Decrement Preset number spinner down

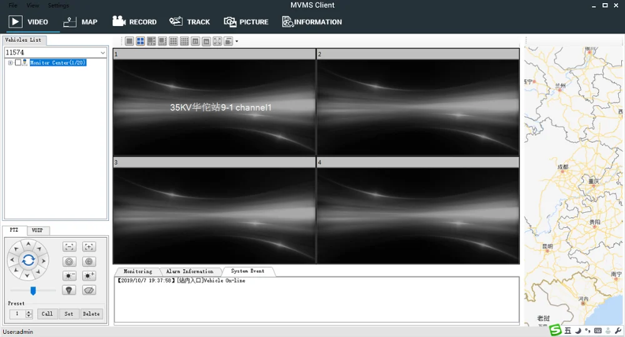click(x=29, y=316)
